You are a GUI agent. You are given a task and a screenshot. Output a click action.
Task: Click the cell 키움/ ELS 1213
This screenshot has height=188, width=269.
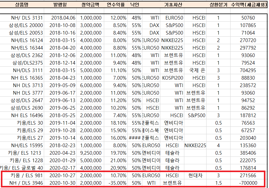coord(22,153)
